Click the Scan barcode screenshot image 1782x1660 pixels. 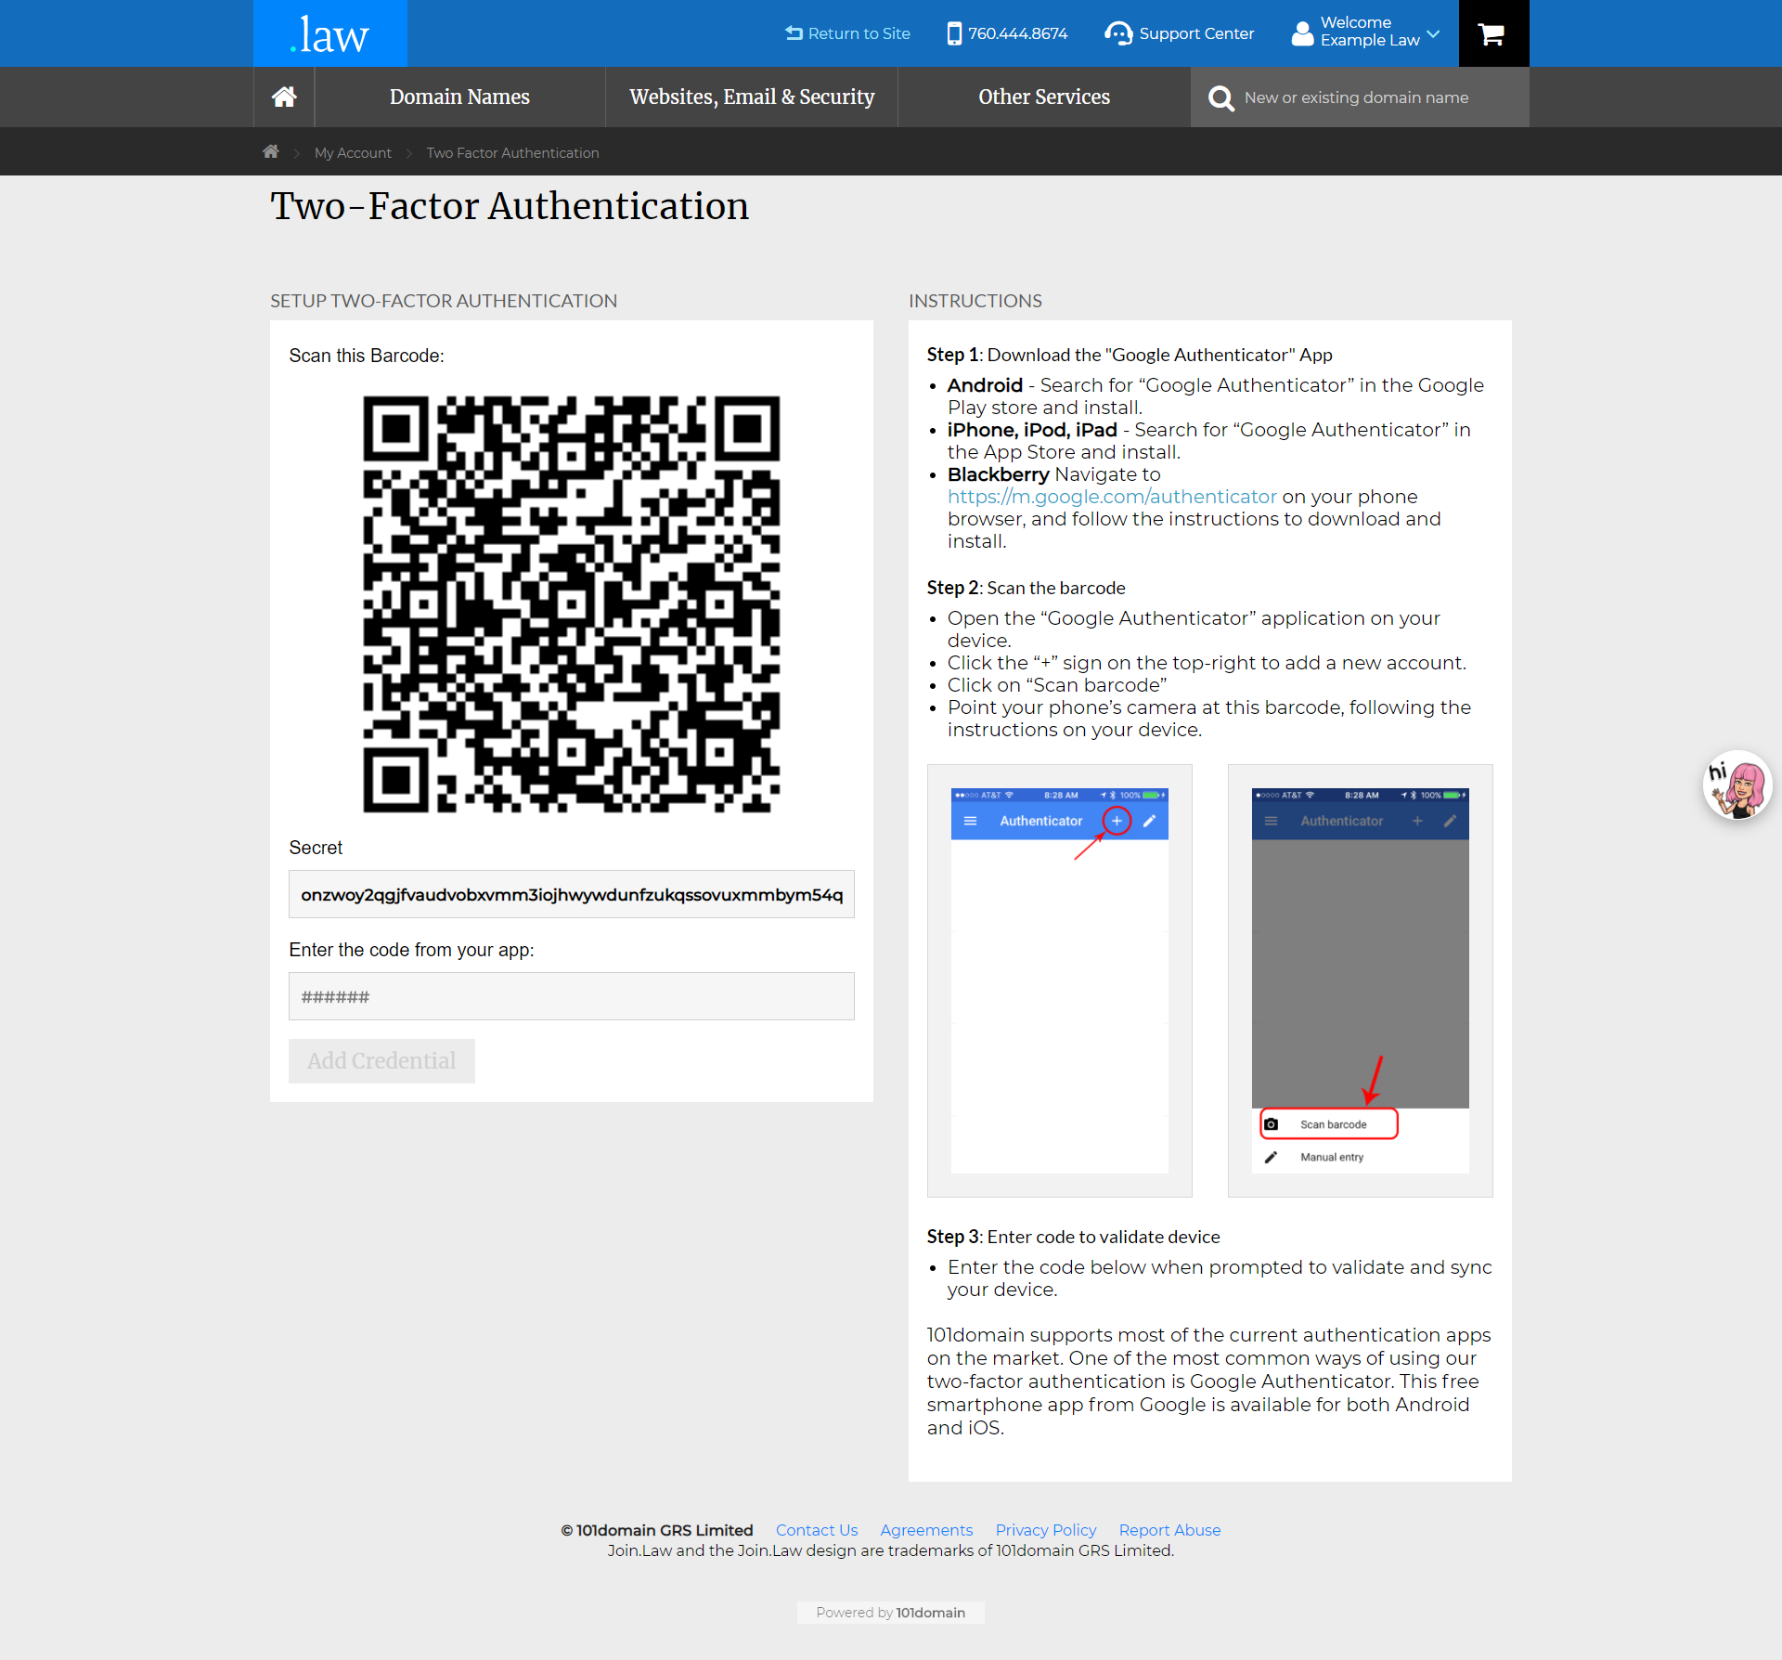click(x=1361, y=980)
